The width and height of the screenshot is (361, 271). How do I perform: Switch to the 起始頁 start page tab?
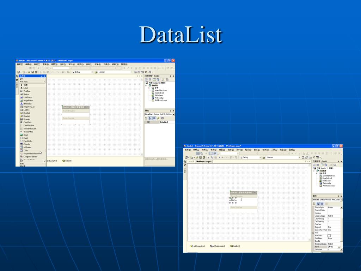click(191, 162)
